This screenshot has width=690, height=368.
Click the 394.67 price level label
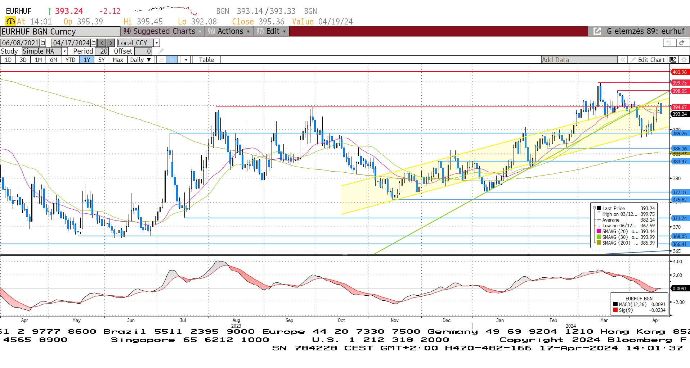(680, 107)
